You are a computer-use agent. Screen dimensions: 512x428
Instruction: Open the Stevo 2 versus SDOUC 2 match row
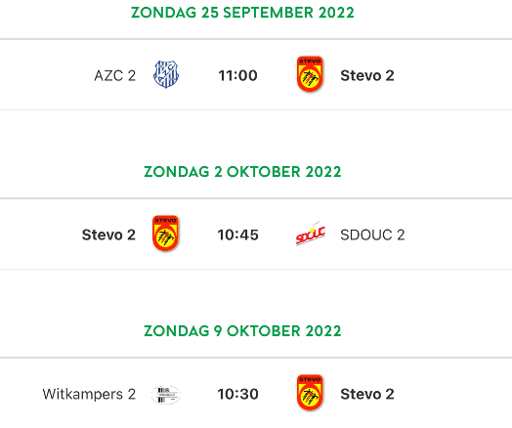256,234
